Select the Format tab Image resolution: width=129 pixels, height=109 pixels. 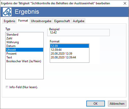pyautogui.click(x=23, y=21)
